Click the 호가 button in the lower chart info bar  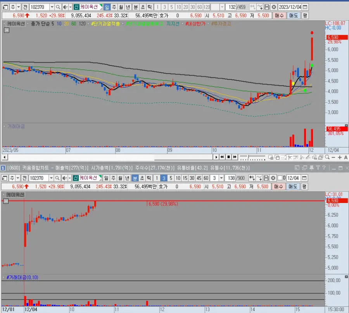163,186
